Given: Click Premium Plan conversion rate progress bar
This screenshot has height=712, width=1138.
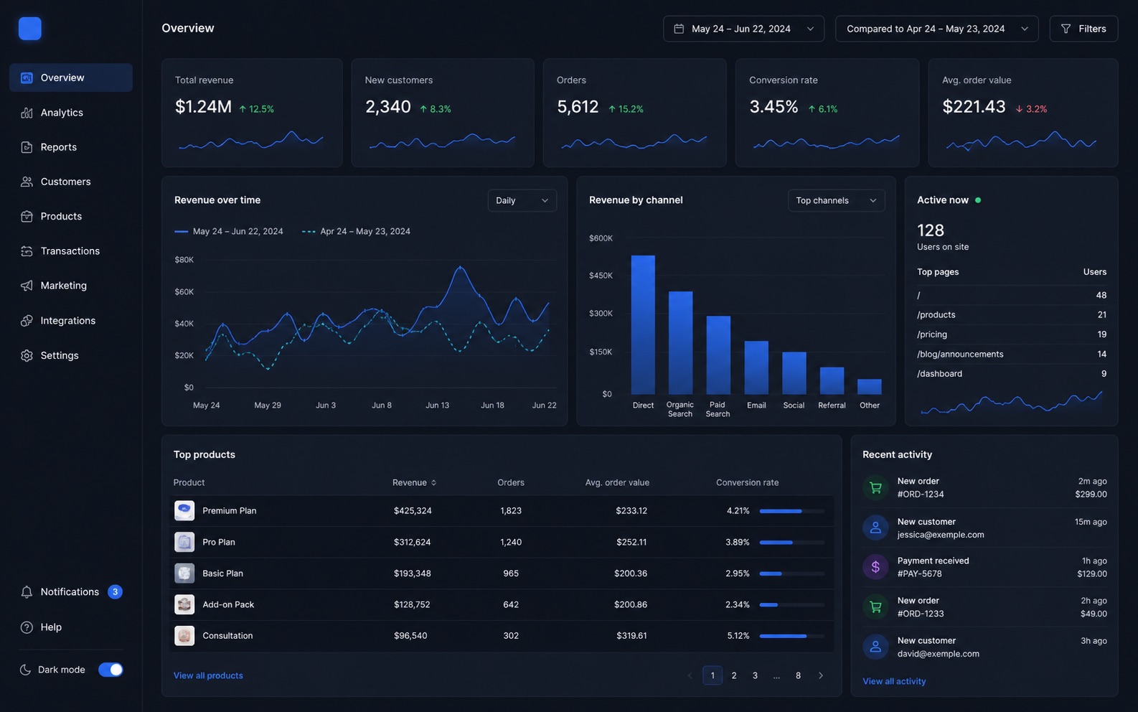Looking at the screenshot, I should pos(792,511).
